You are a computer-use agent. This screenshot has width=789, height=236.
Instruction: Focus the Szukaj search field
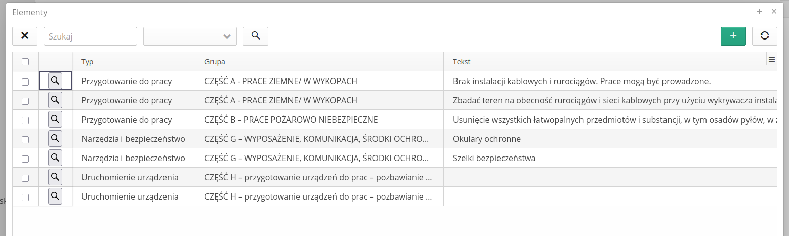90,36
